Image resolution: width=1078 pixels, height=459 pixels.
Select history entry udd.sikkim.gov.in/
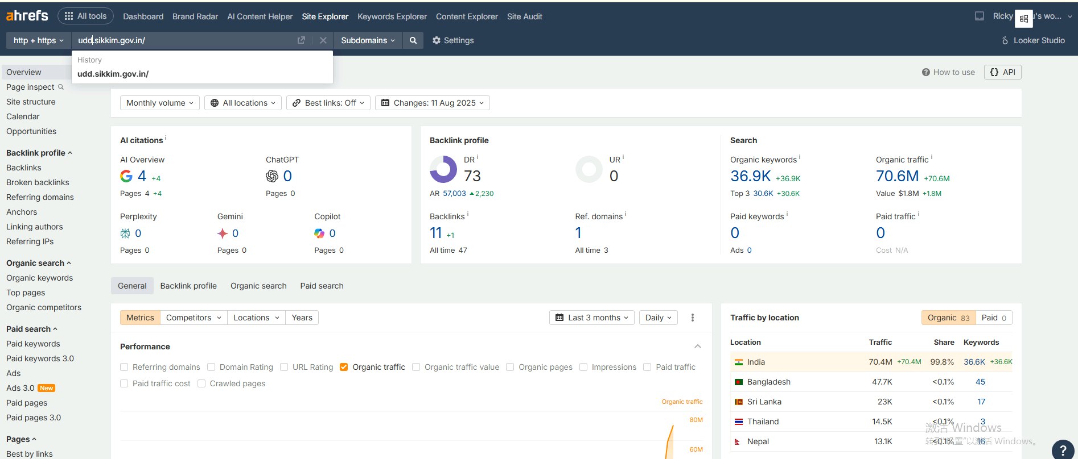click(113, 74)
